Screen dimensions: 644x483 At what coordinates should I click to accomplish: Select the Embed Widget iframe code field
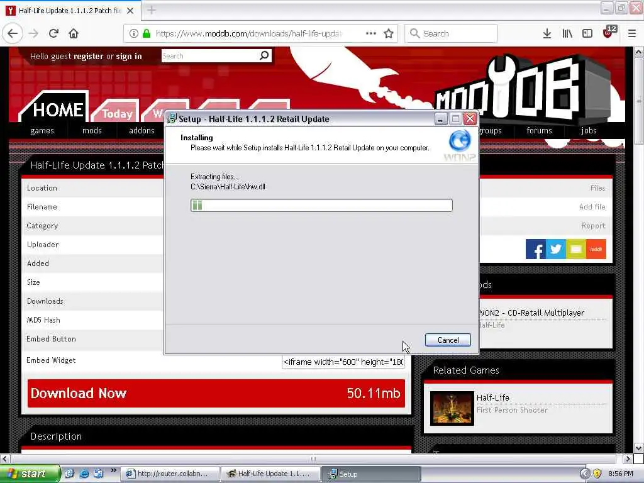tap(343, 362)
